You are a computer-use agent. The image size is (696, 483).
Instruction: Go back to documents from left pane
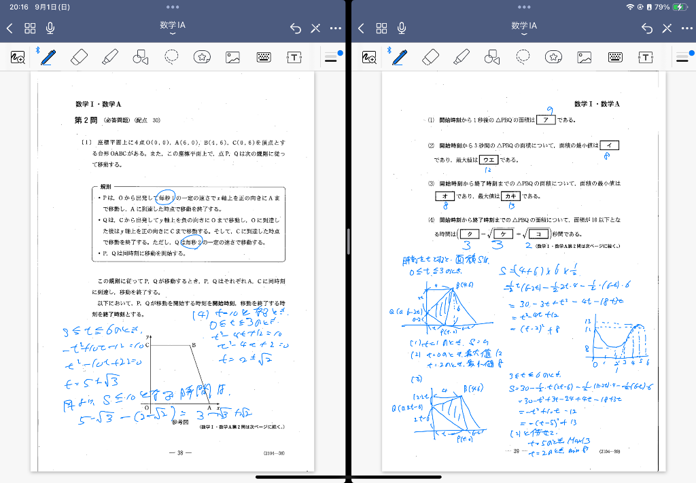pyautogui.click(x=10, y=28)
